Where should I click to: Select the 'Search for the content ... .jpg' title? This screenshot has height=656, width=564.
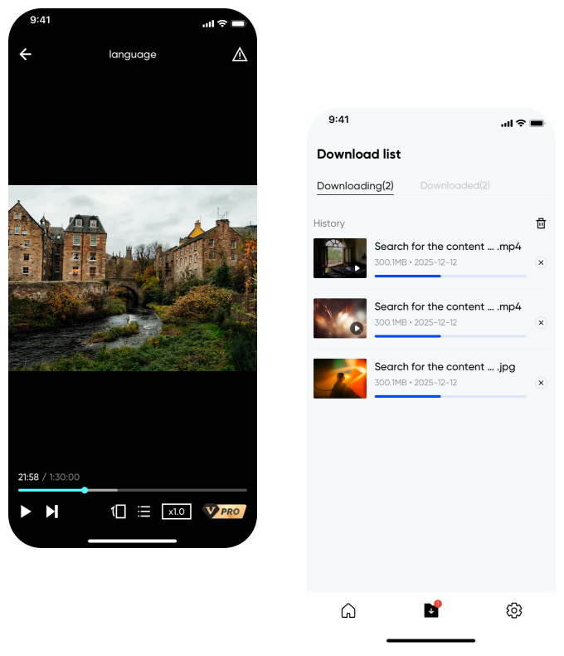click(x=445, y=367)
